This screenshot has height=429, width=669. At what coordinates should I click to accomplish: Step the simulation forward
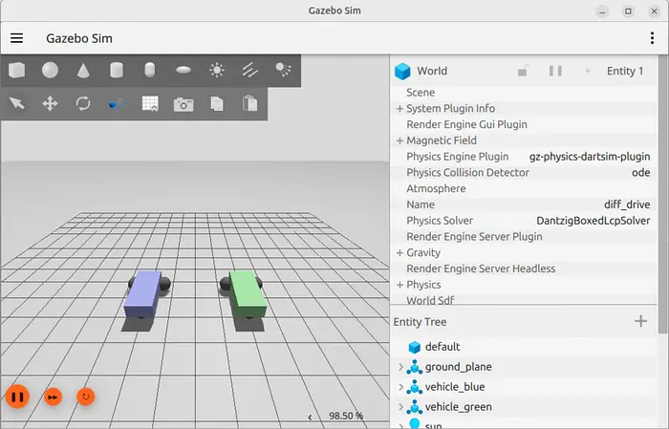[54, 396]
